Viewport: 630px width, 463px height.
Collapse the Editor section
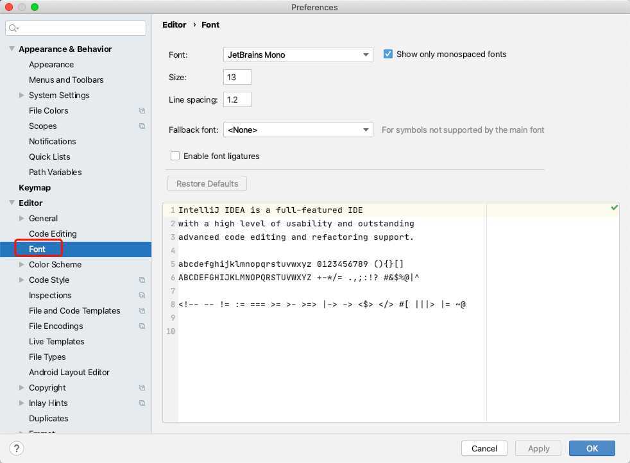click(x=12, y=203)
